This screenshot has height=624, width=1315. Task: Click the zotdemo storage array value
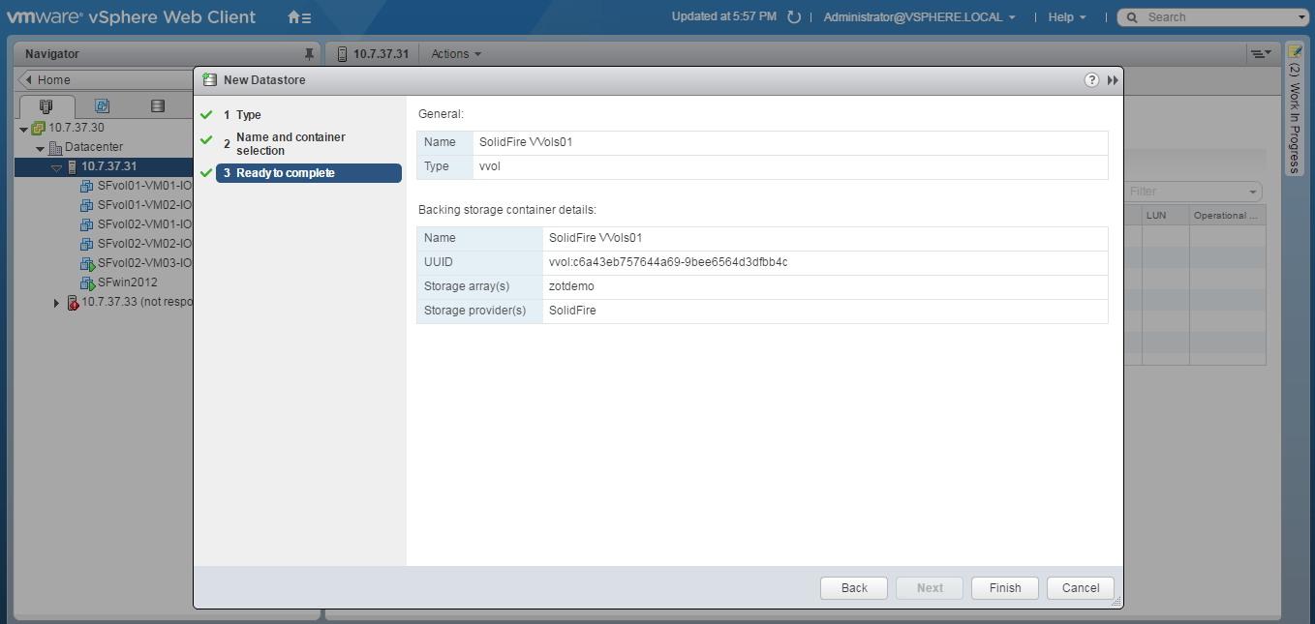tap(571, 286)
